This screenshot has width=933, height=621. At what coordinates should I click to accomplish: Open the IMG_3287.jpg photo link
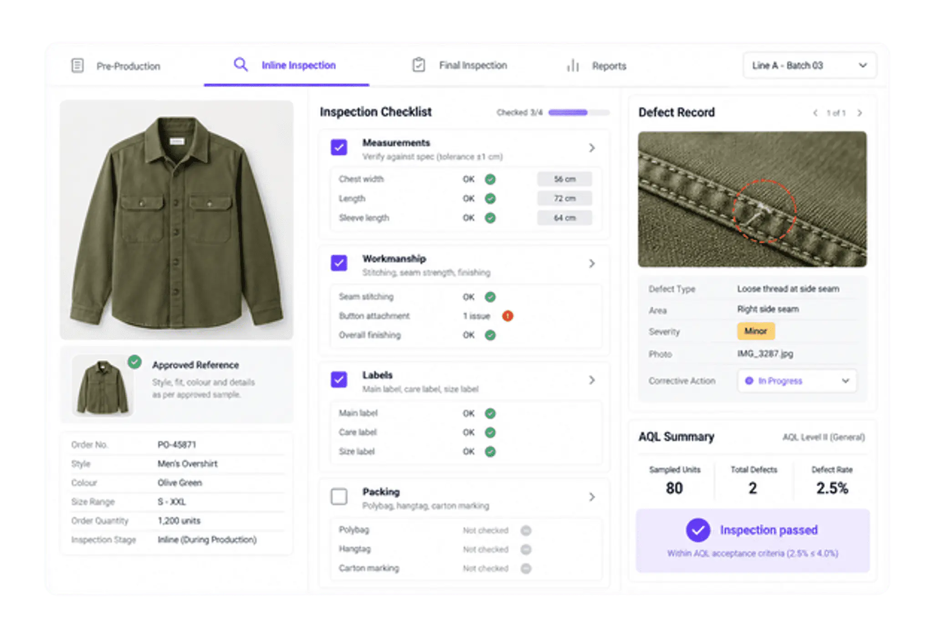click(765, 354)
